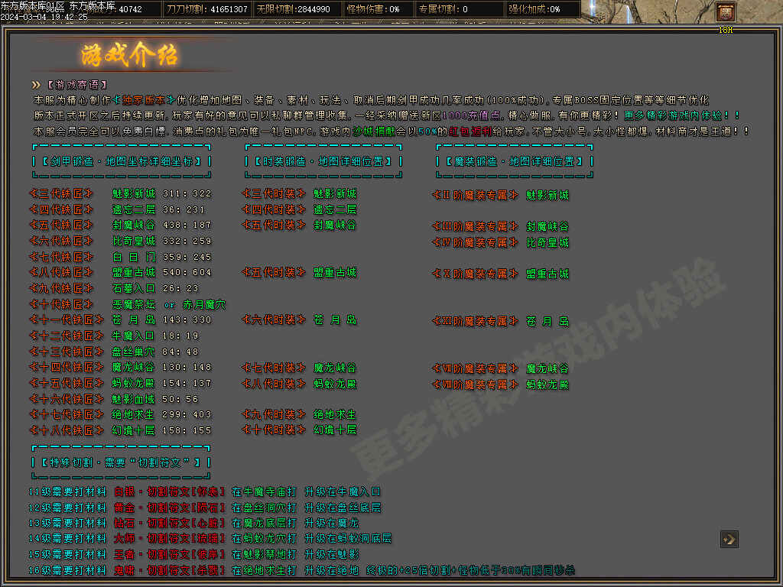The width and height of the screenshot is (783, 587).
Task: Select the IV阶魔装专属 link
Action: pyautogui.click(x=475, y=242)
